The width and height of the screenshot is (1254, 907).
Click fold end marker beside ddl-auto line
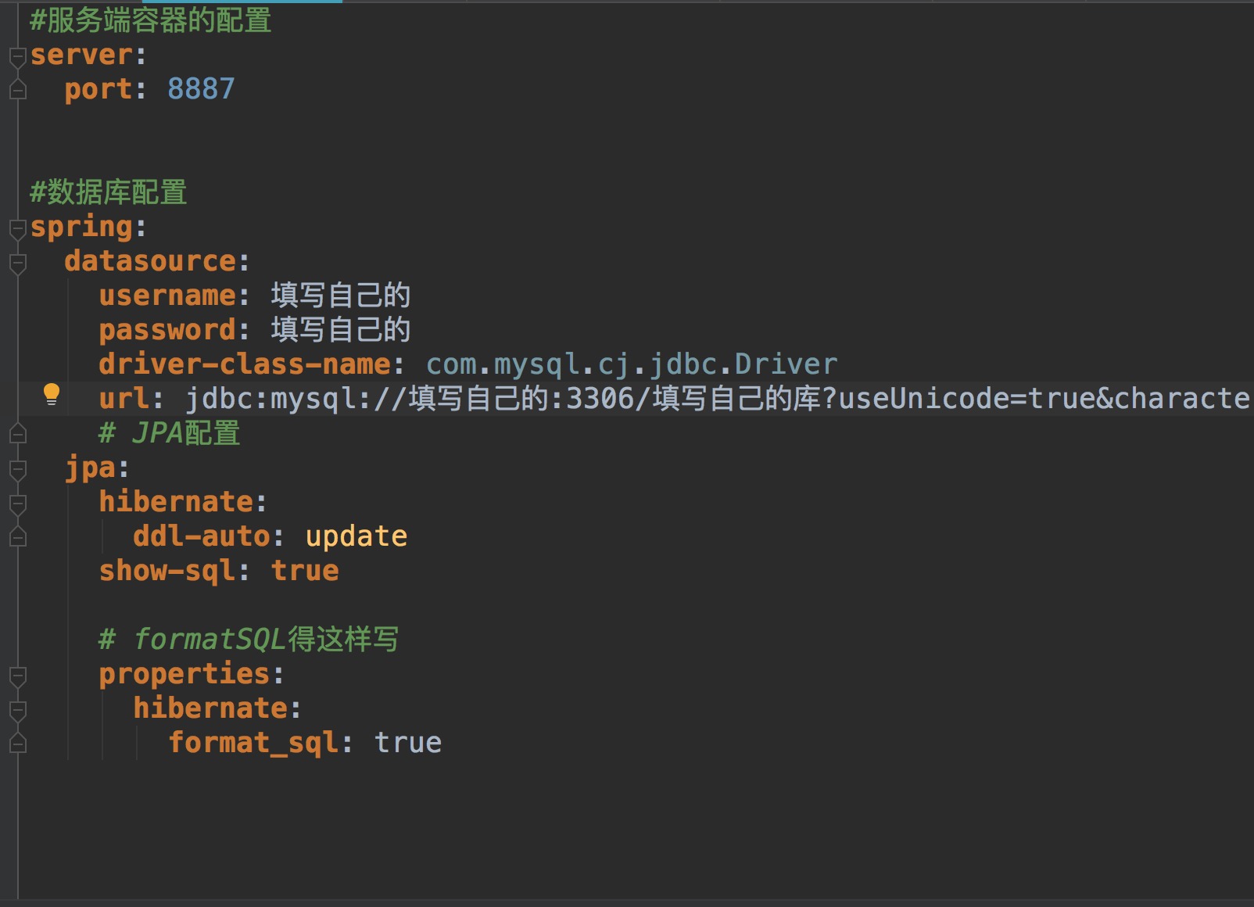click(x=17, y=537)
